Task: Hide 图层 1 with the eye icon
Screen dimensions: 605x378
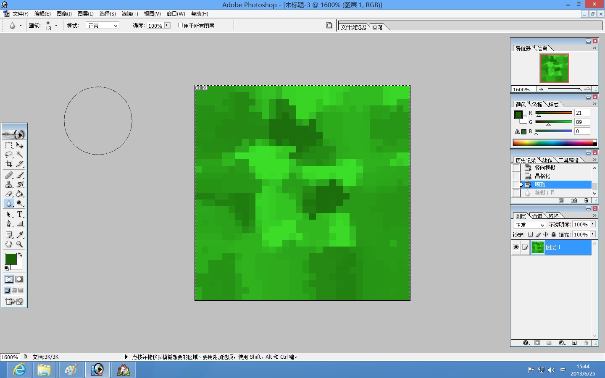Action: tap(516, 247)
